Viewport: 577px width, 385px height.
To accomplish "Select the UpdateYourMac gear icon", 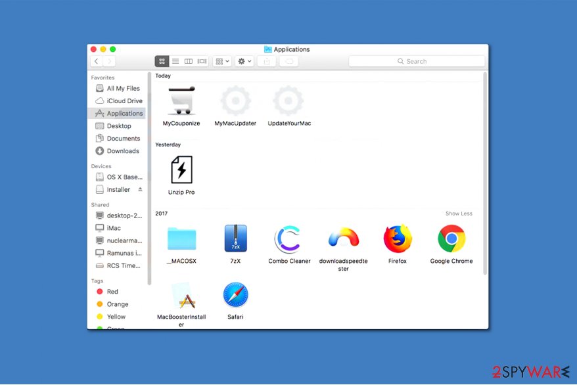I will (x=289, y=101).
